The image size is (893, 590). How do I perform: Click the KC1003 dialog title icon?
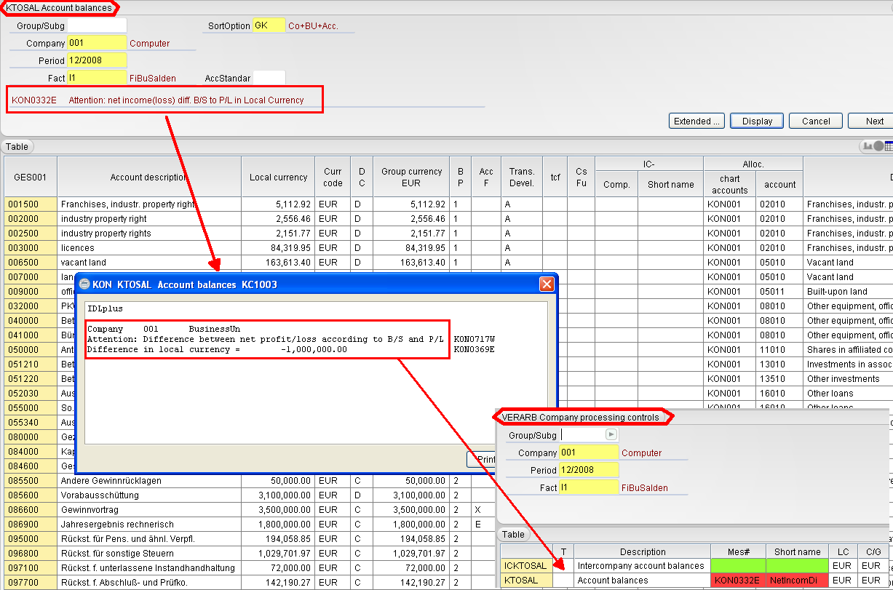coord(84,284)
